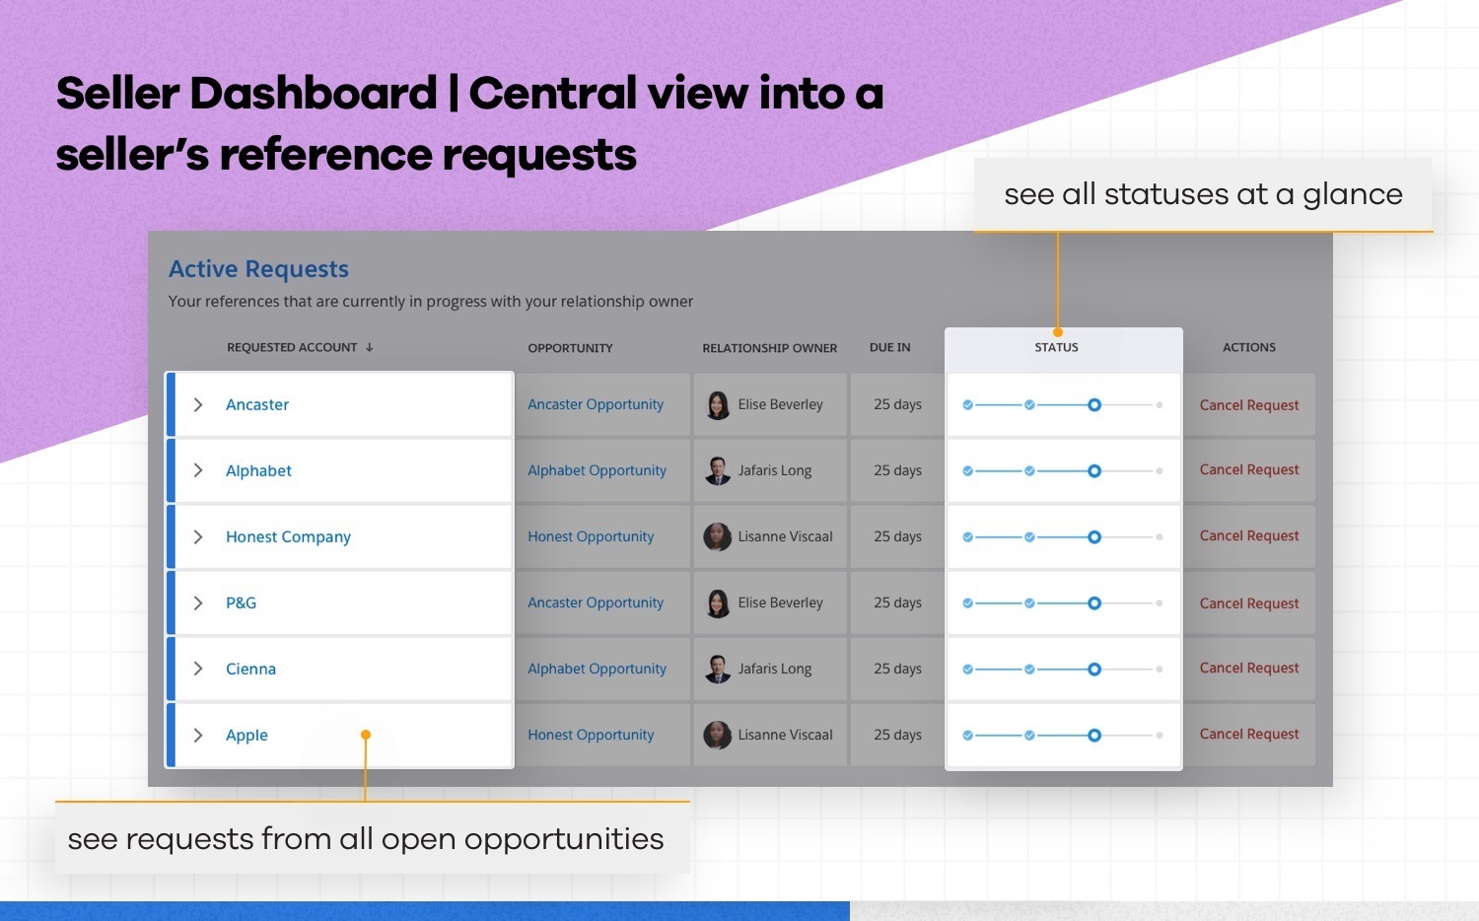Cancel the Honest Company request
The image size is (1479, 921).
coord(1249,535)
